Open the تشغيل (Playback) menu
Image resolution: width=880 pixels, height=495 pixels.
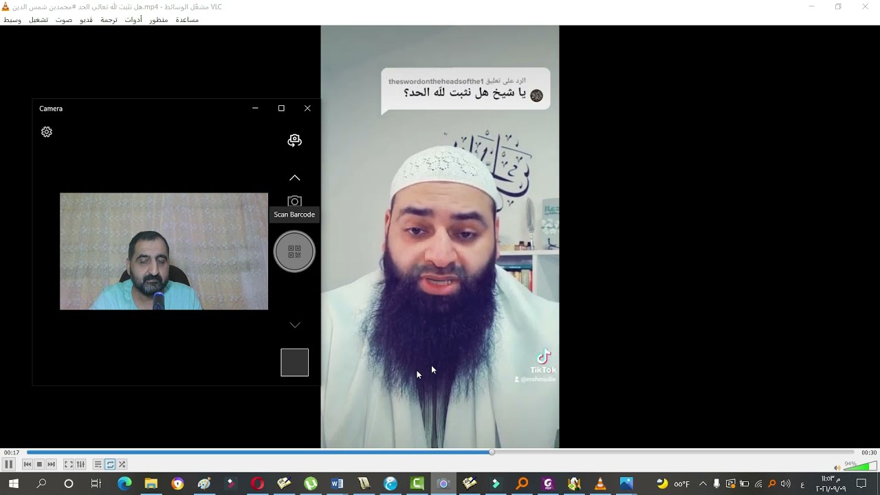pyautogui.click(x=38, y=20)
